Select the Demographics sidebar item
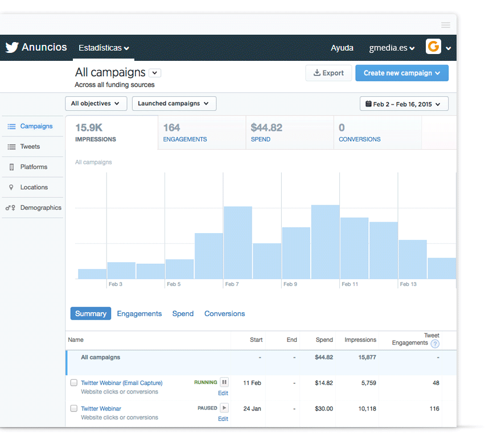 coord(32,208)
